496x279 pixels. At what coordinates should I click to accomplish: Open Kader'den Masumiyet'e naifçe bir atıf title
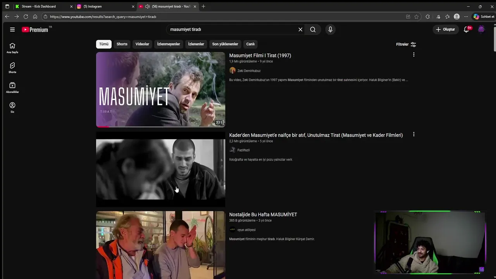(x=316, y=135)
